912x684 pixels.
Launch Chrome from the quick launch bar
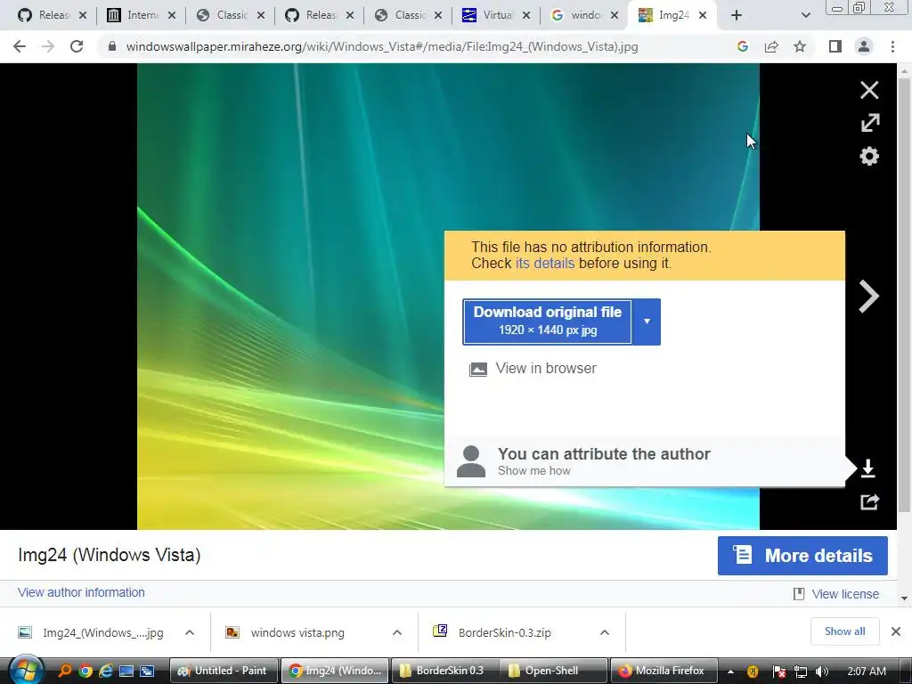coord(85,671)
